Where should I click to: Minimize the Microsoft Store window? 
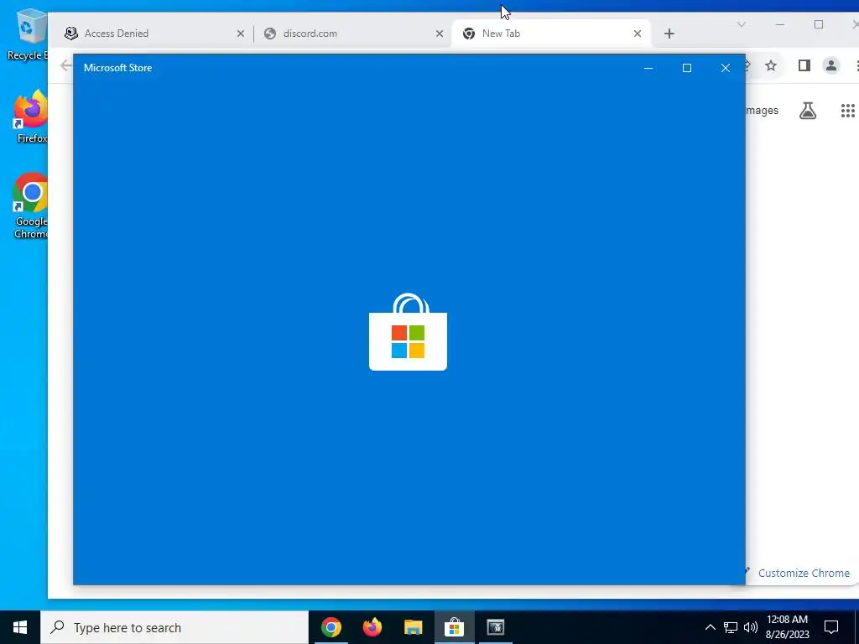[x=648, y=68]
